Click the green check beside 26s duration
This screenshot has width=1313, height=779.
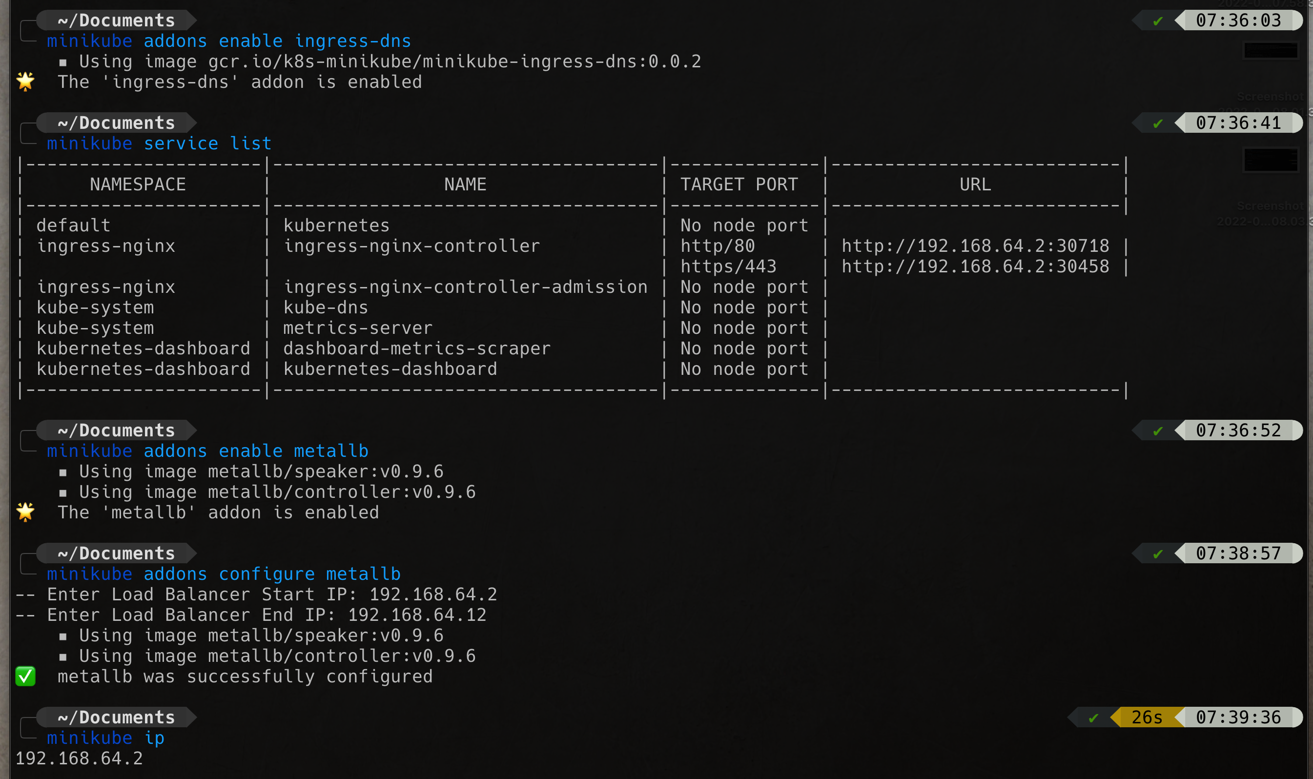coord(1094,717)
